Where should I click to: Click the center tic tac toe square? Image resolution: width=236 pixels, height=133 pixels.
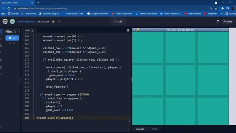[180, 80]
